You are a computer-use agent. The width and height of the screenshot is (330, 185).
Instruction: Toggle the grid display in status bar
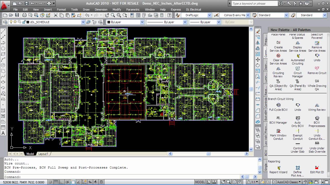56,182
